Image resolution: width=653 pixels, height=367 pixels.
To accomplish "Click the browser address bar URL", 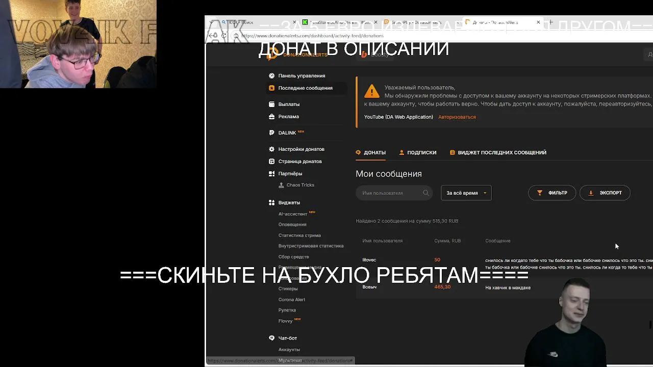I will [x=312, y=36].
